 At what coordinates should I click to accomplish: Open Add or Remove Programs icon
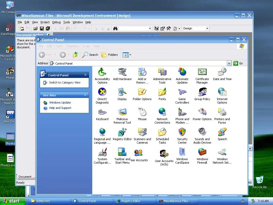coord(142,76)
